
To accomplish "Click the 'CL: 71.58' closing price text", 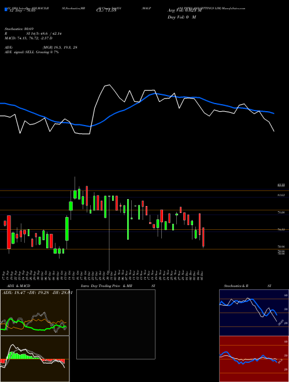I will (106, 10).
